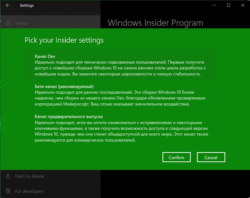Click the back arrow in Settings

[x=8, y=5]
